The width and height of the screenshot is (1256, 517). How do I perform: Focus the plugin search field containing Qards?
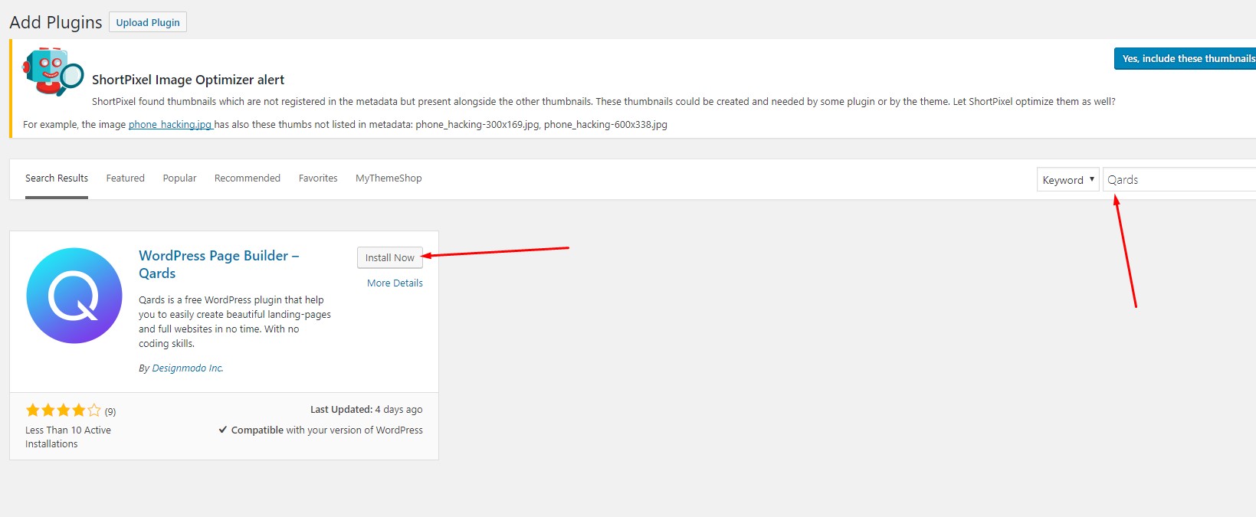(x=1179, y=179)
